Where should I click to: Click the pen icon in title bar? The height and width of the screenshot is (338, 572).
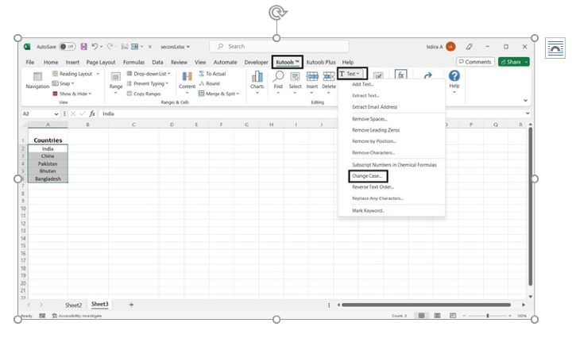[x=470, y=47]
